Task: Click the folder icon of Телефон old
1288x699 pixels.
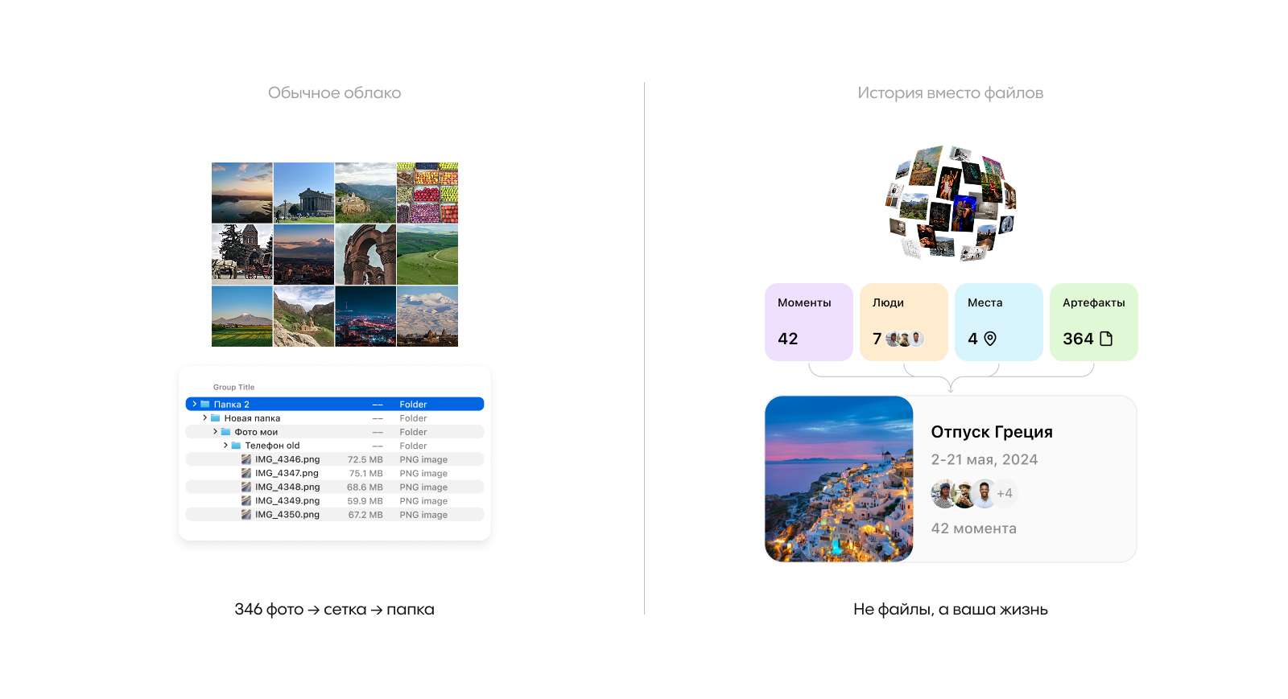Action: 237,445
